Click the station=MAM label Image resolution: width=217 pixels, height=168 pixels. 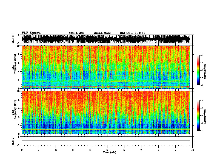pyautogui.click(x=102, y=33)
